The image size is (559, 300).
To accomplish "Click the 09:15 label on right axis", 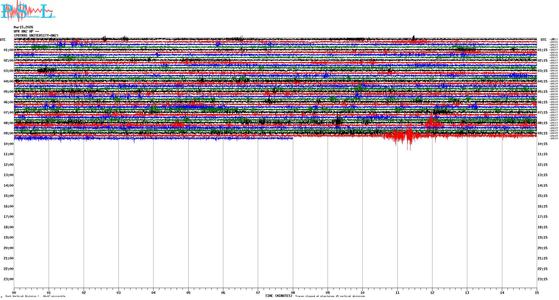I will [542, 133].
